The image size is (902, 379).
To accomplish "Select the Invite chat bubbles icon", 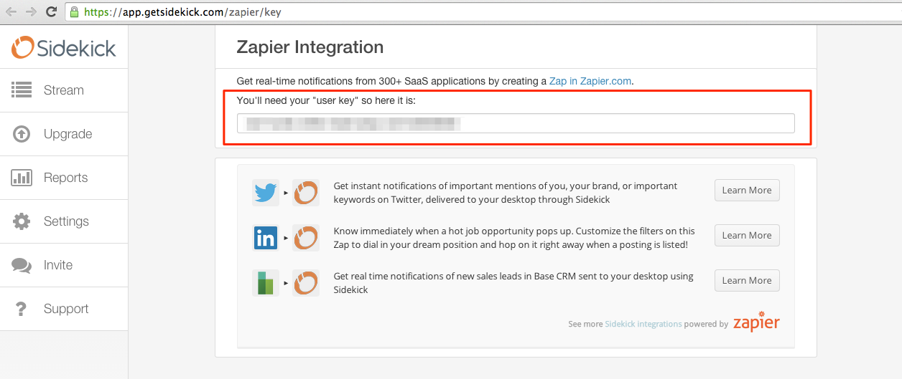I will click(22, 265).
